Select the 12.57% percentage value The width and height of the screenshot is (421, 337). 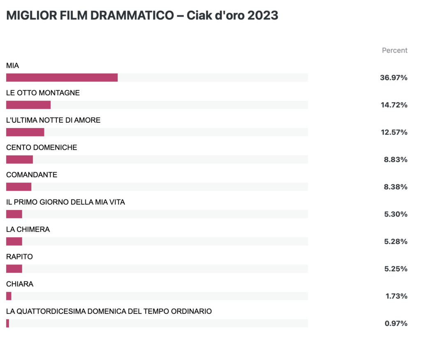click(394, 132)
